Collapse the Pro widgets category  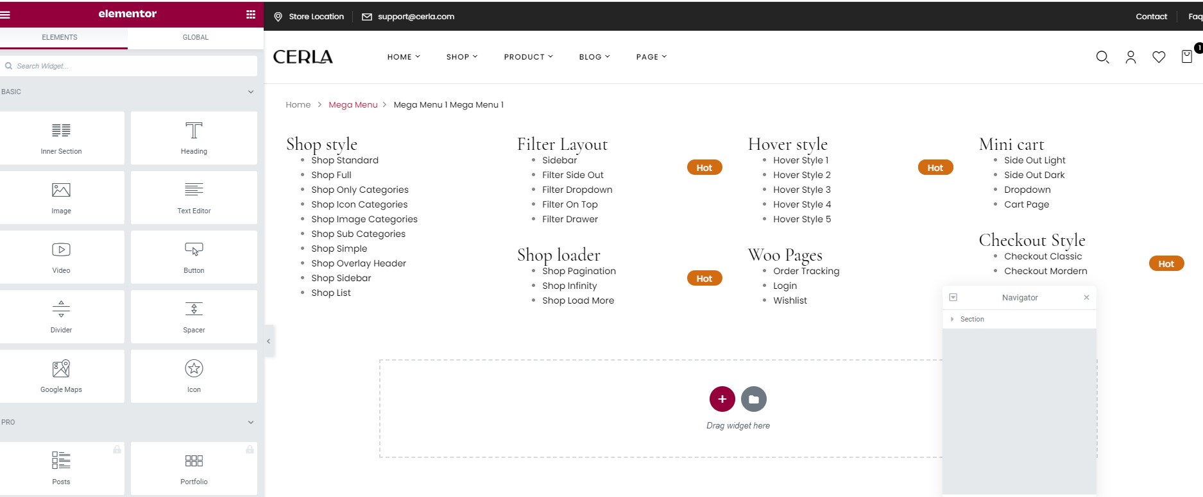[251, 422]
